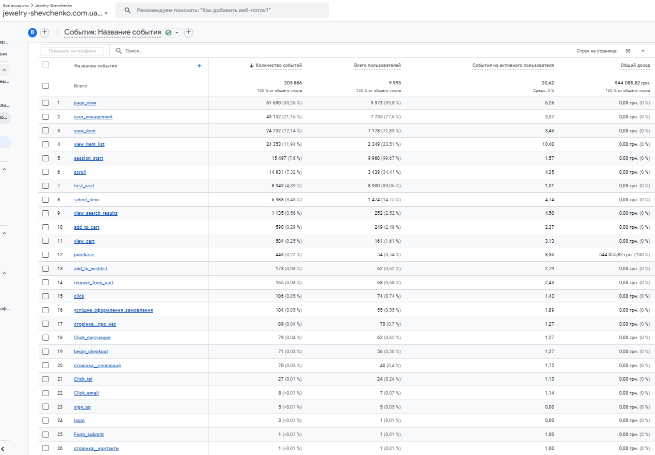This screenshot has width=655, height=455.
Task: Select the purchase row checkbox
Action: click(45, 255)
